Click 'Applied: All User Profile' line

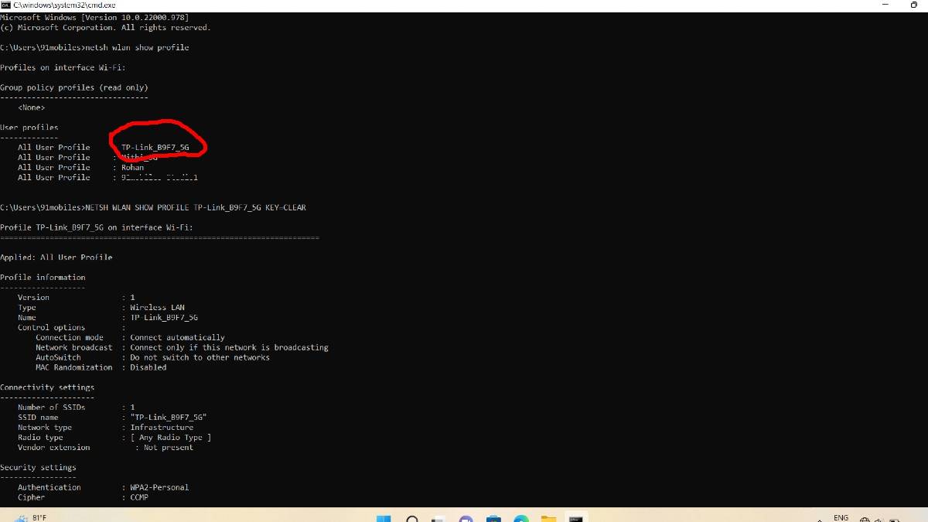click(x=56, y=258)
